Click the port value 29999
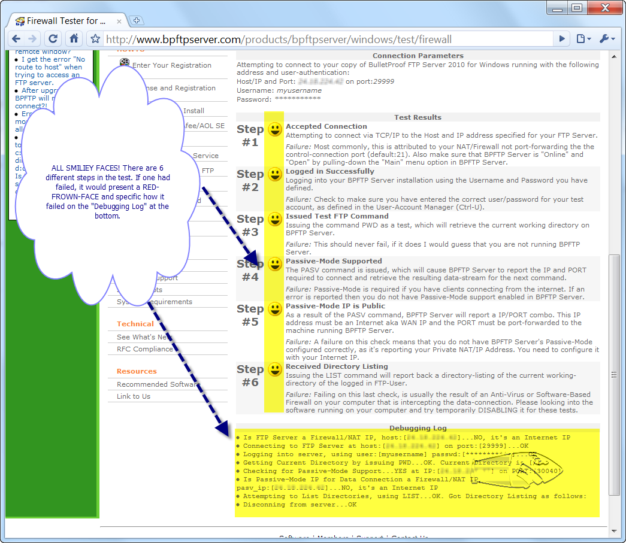This screenshot has width=626, height=543. click(x=383, y=81)
